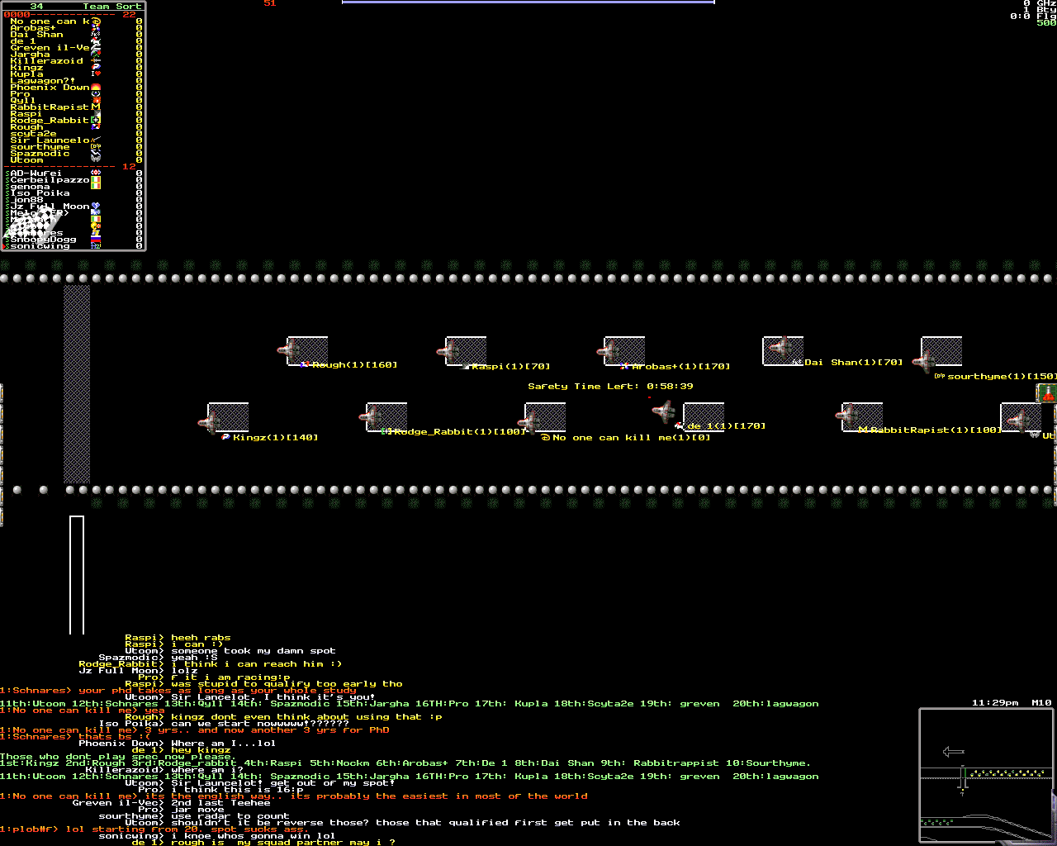Click the radar minimap panel

pos(986,776)
